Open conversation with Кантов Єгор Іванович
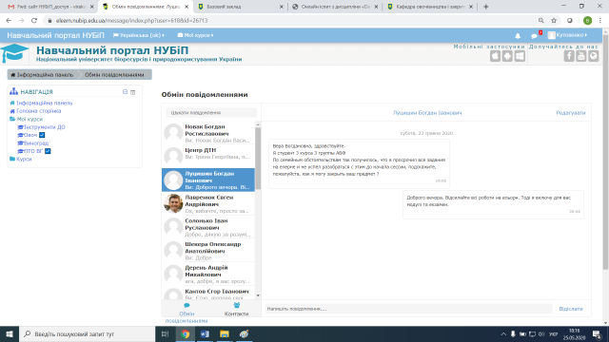 click(x=208, y=294)
